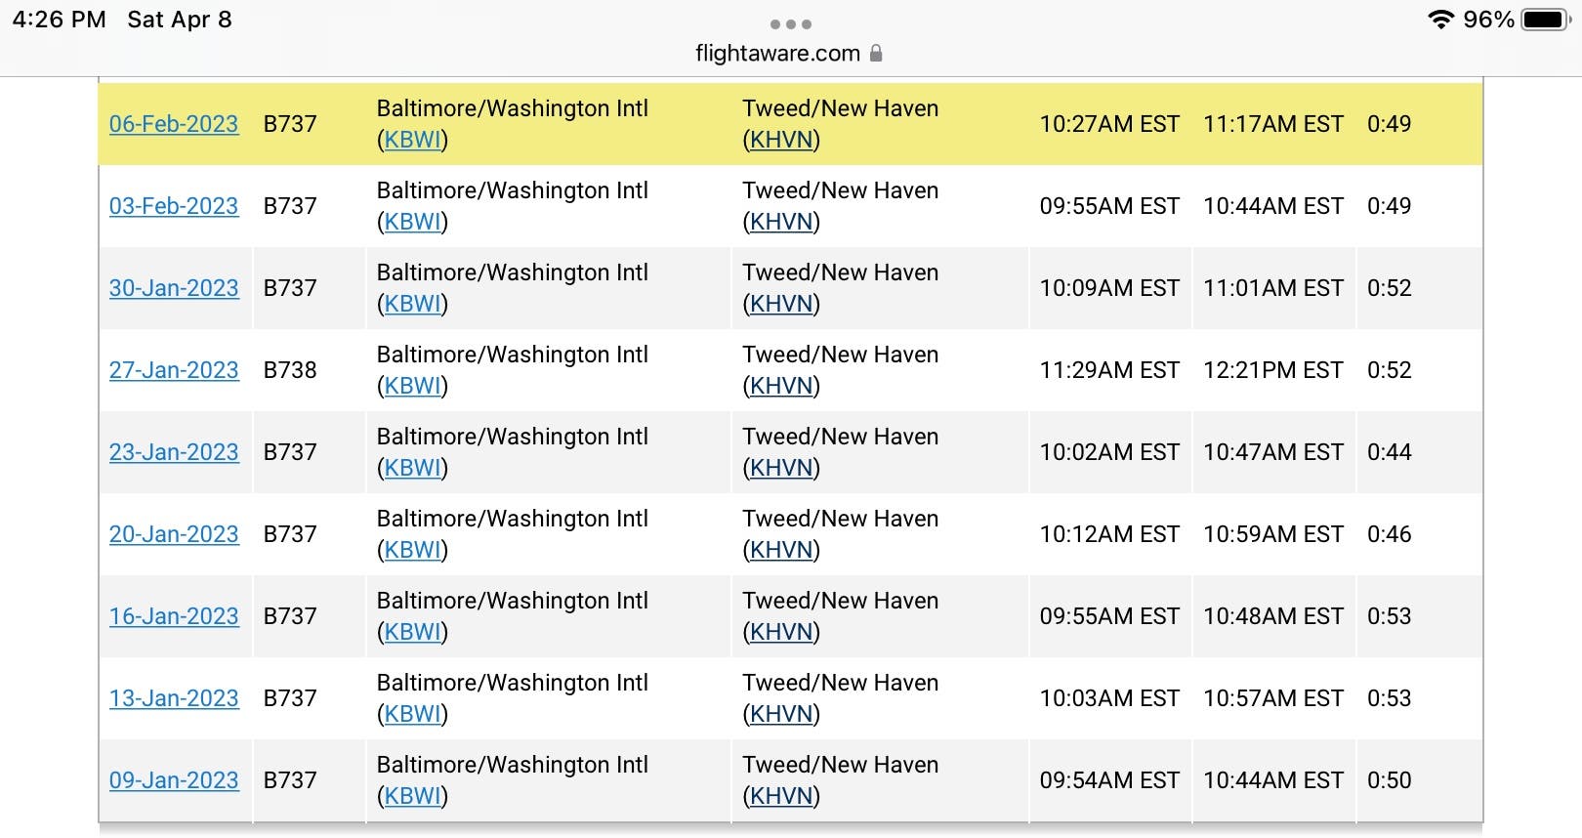Open the 23-Jan-2023 flight link

click(x=174, y=452)
